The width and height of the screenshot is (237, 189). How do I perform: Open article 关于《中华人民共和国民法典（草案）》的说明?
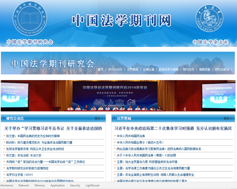[x=146, y=155]
